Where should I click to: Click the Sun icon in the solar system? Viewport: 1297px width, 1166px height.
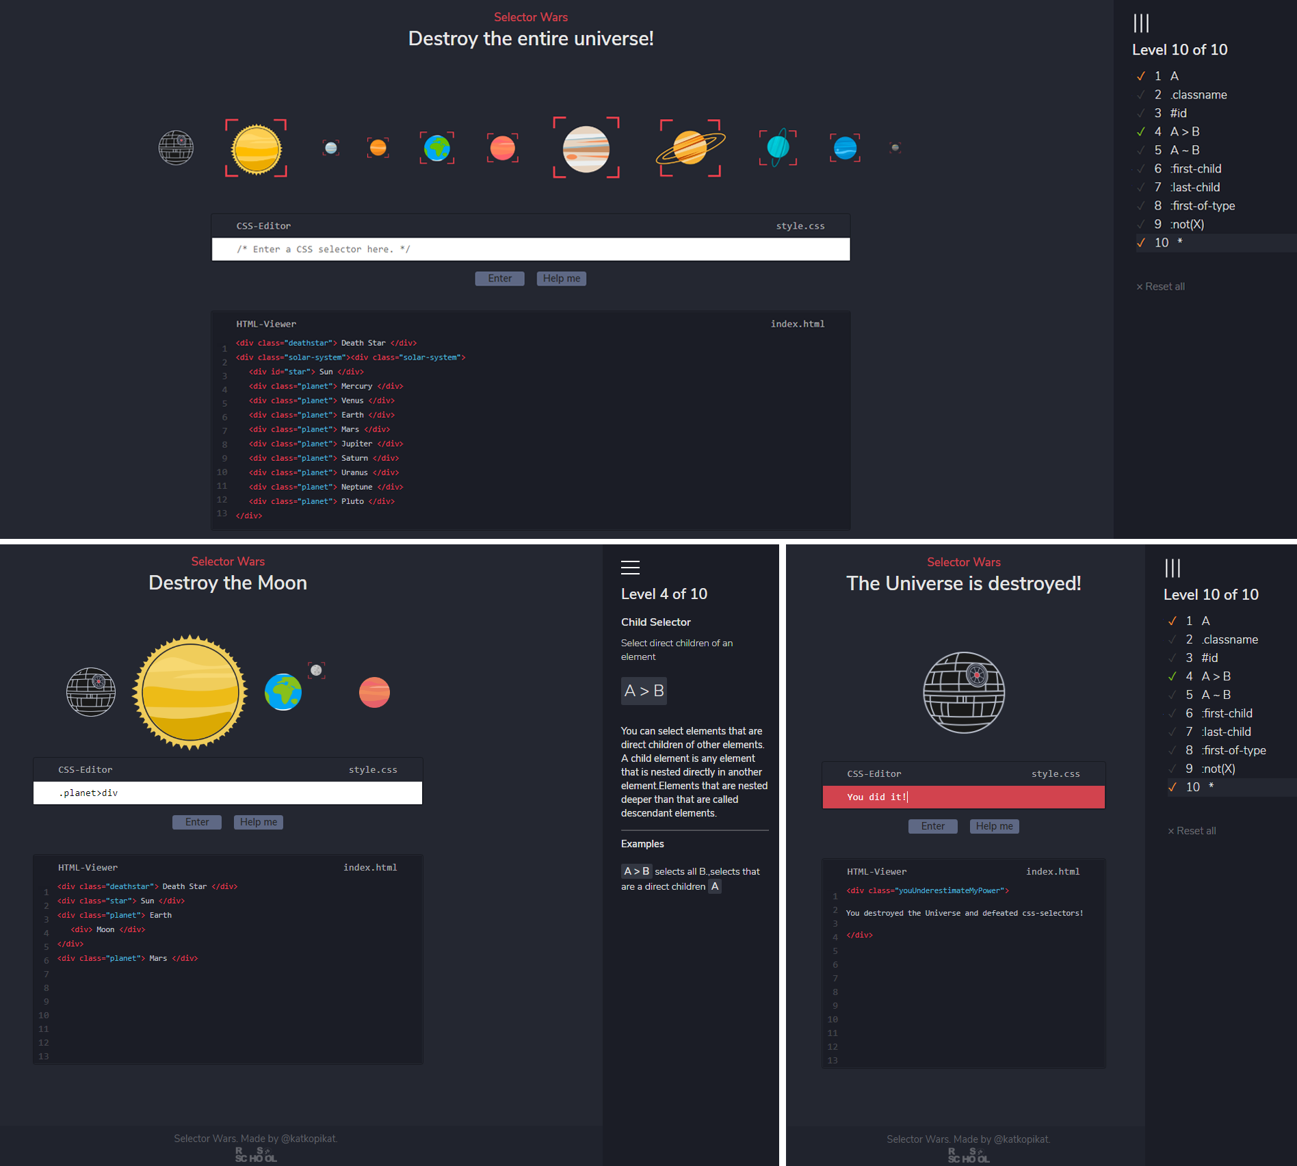(255, 148)
